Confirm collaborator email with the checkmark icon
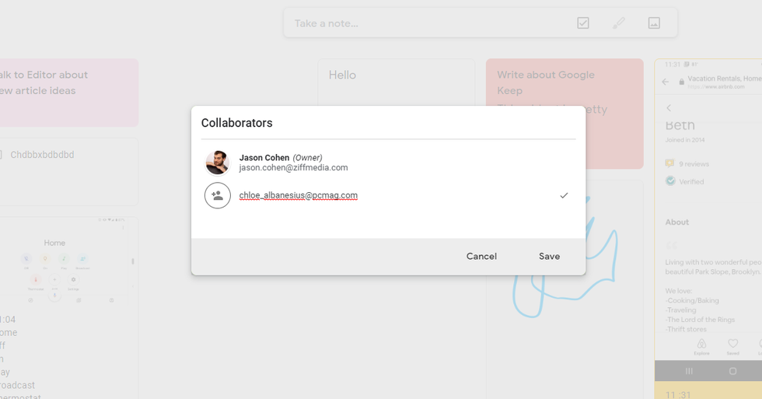The image size is (762, 399). (x=564, y=196)
